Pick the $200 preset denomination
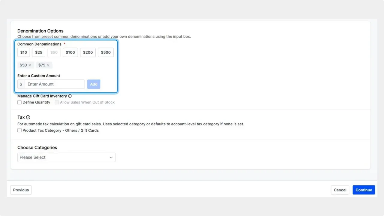 point(88,52)
